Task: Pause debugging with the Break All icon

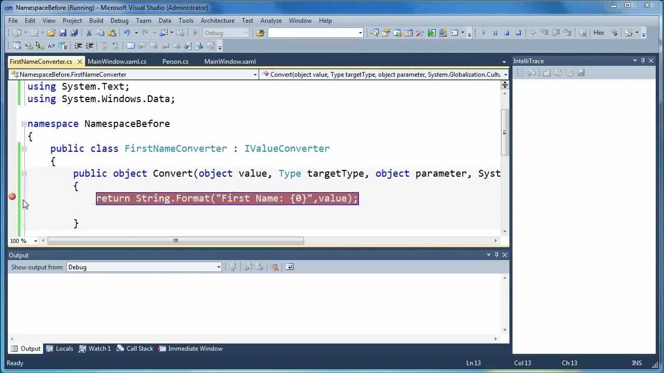Action: tap(495, 33)
